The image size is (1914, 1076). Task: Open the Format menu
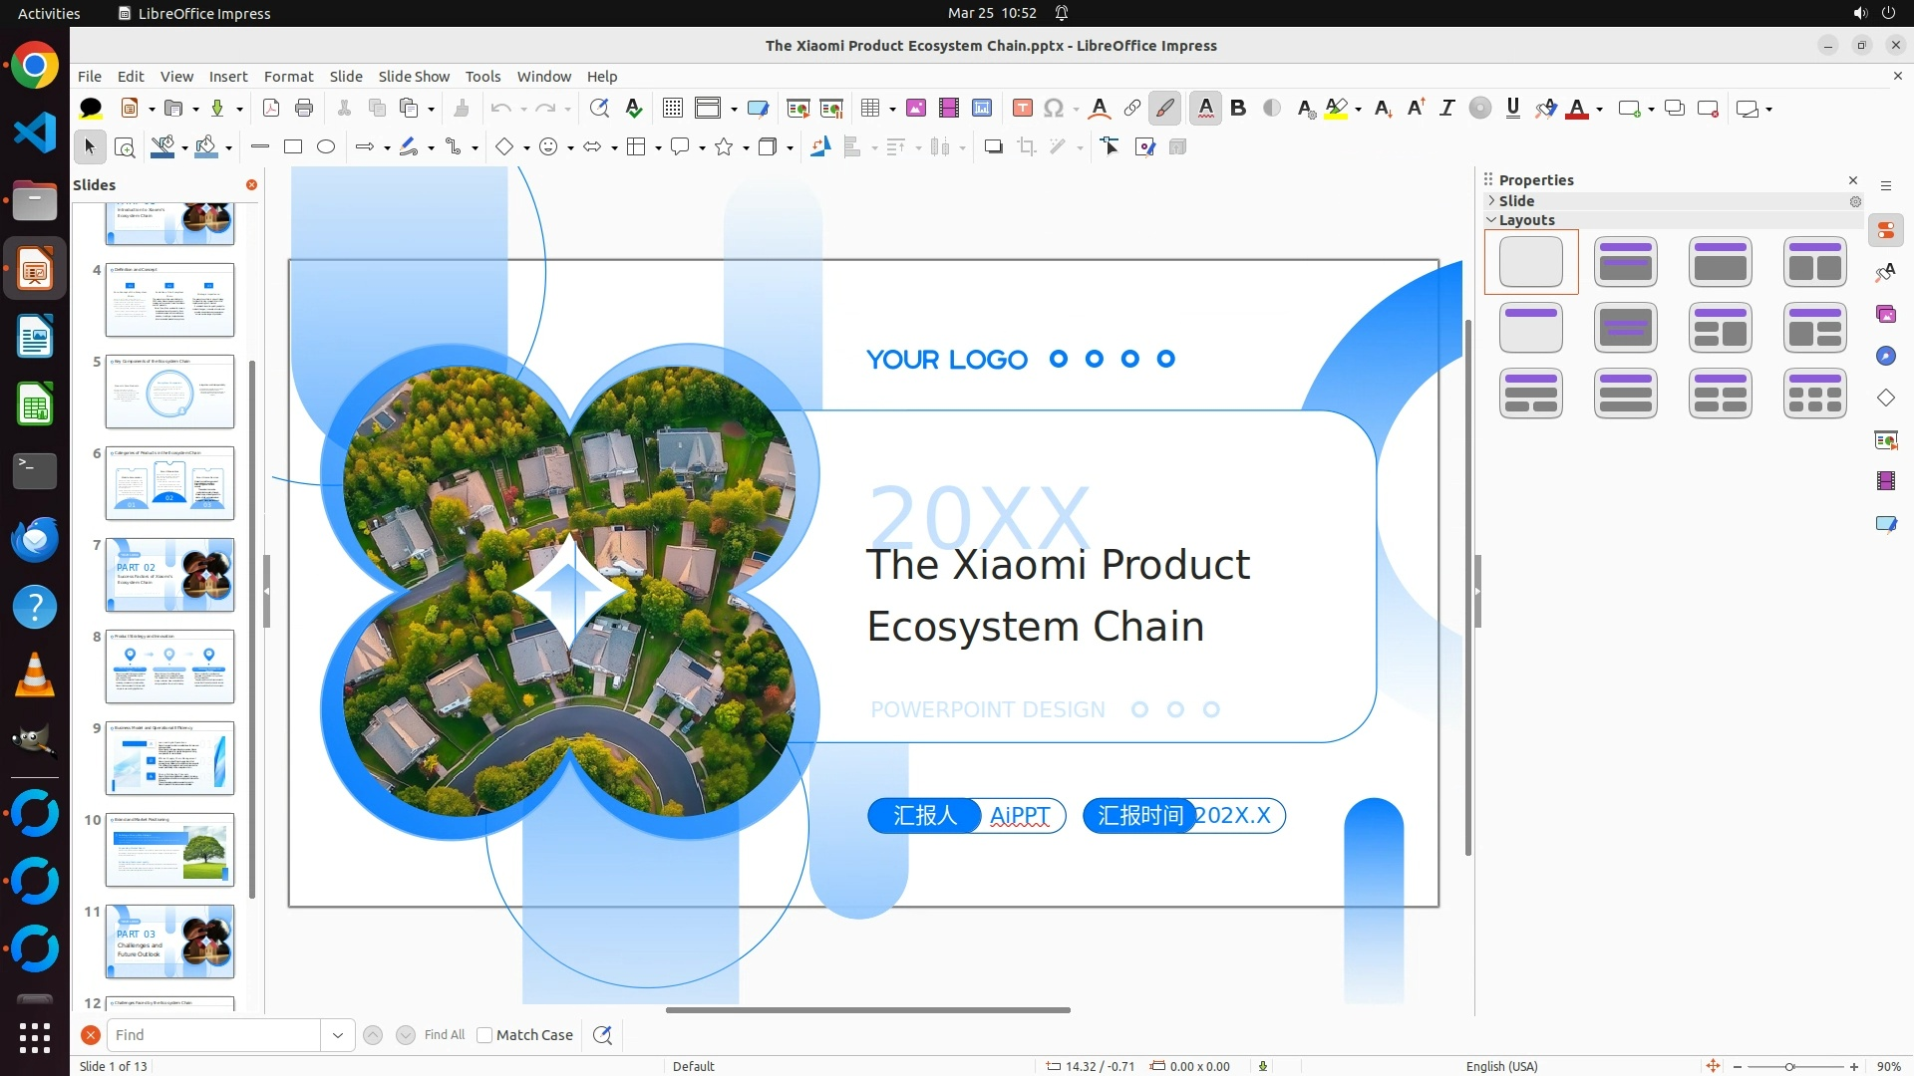pos(288,77)
